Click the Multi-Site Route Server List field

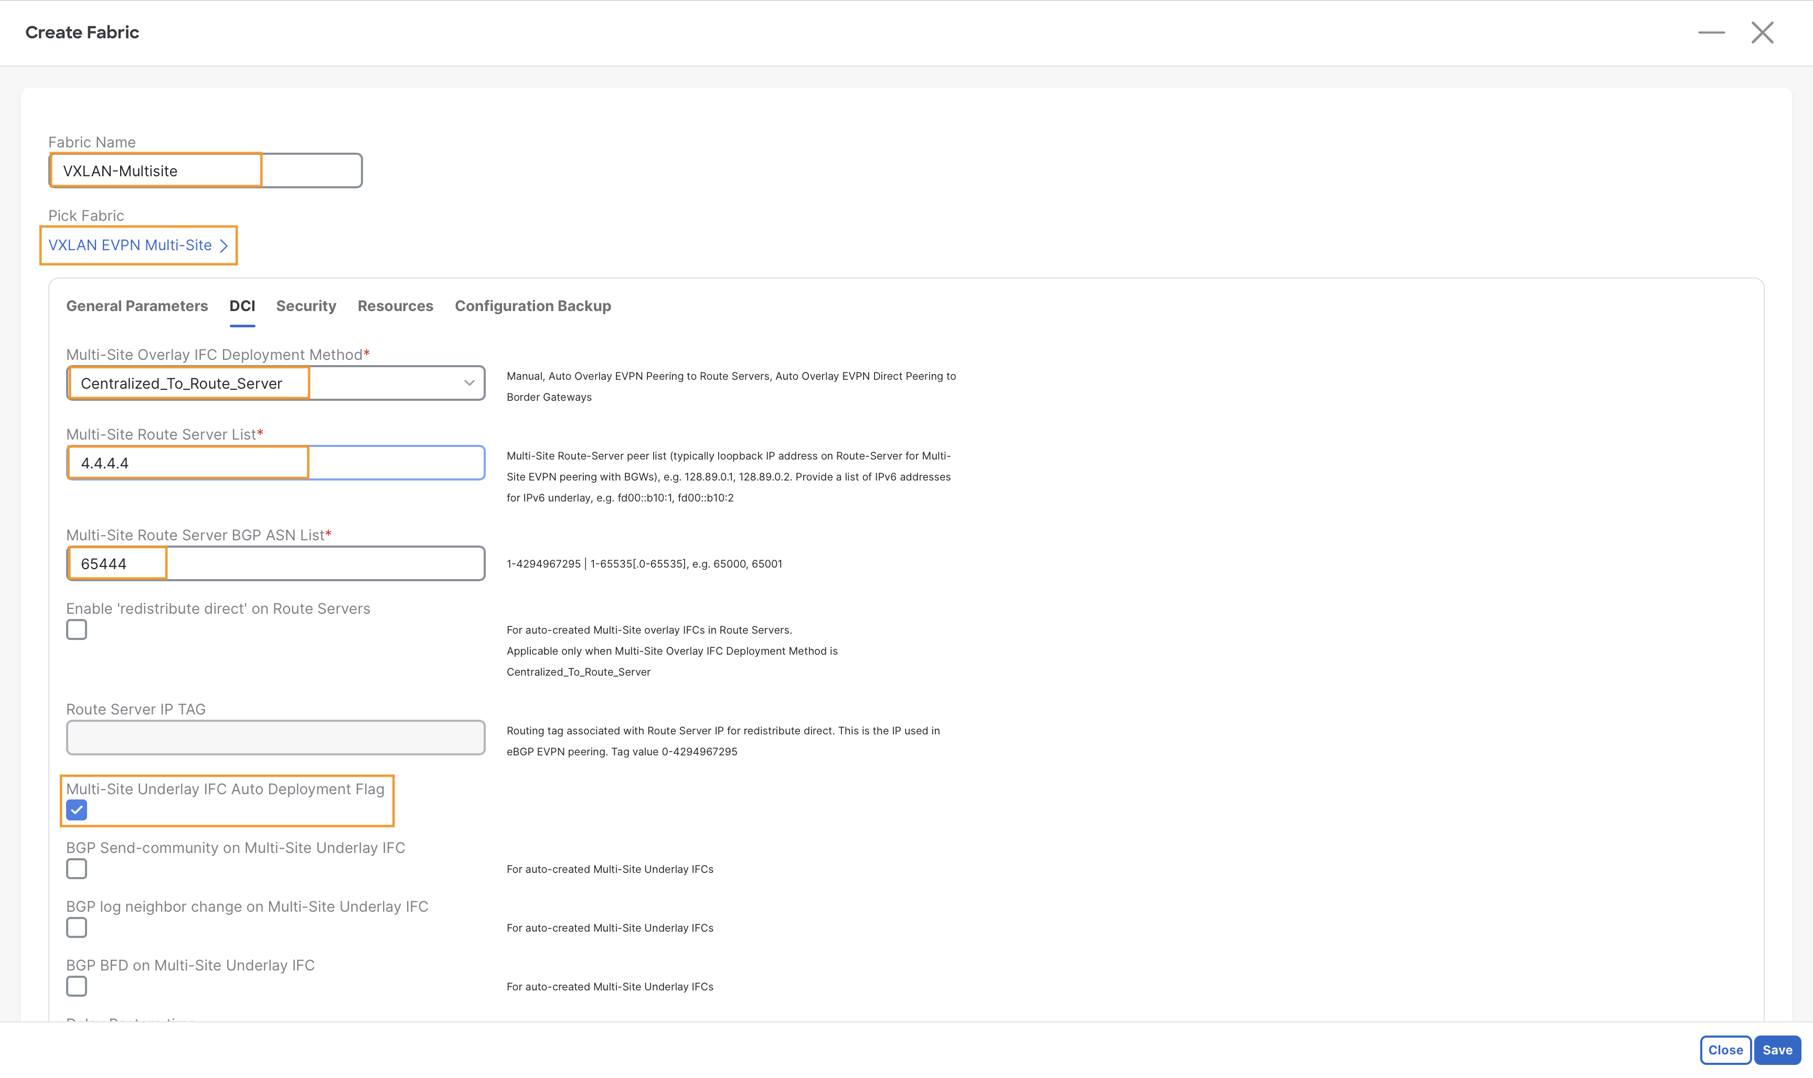(x=276, y=463)
